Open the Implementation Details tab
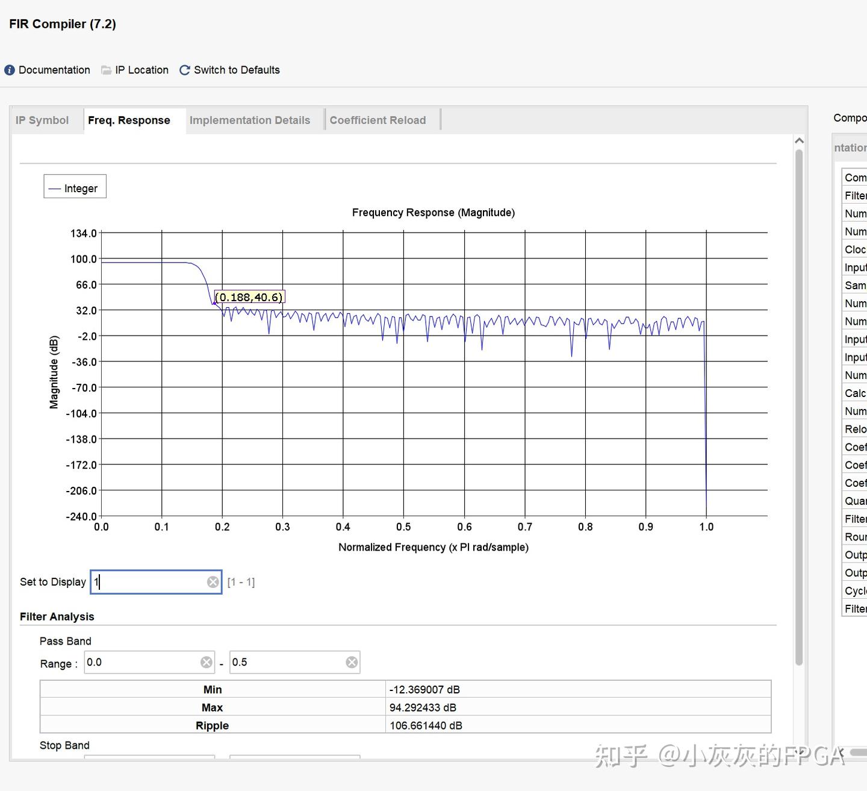Viewport: 867px width, 791px height. tap(250, 120)
